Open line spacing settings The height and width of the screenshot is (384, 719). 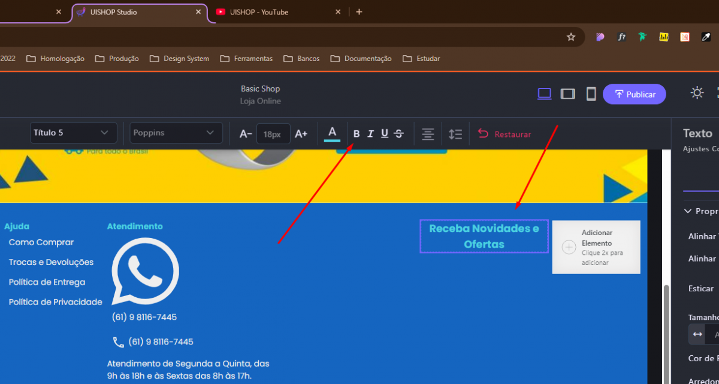[455, 134]
